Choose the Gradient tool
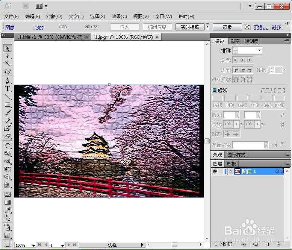The width and height of the screenshot is (292, 250). [8, 202]
